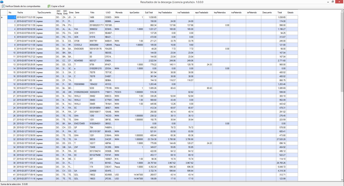Select the Moneda cell M.N. in row 37
Viewport: 344px width, 186px height.
click(121, 159)
